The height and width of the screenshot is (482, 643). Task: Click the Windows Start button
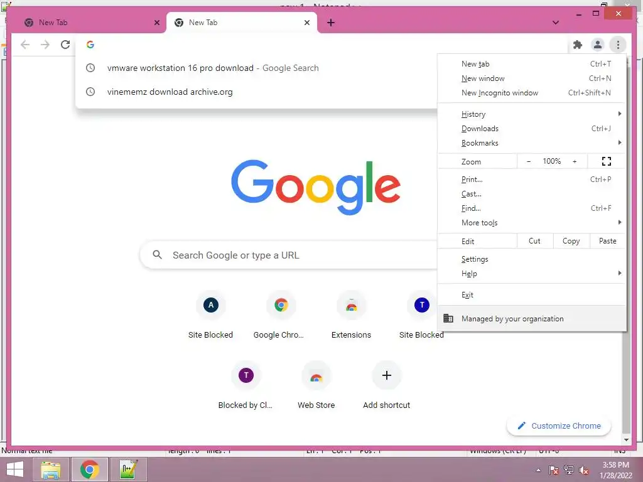(15, 469)
